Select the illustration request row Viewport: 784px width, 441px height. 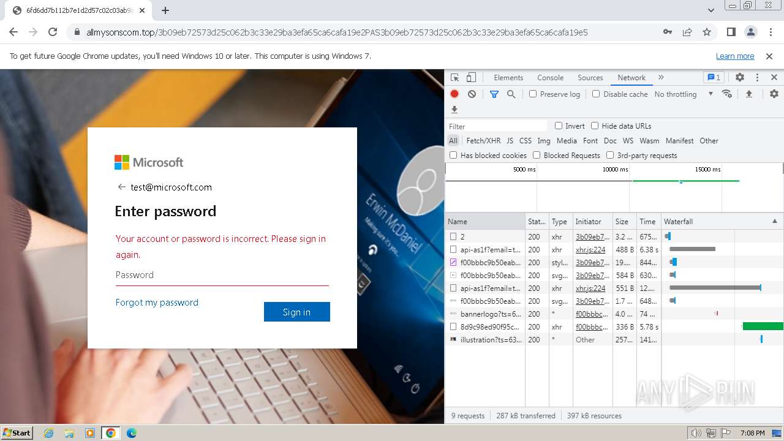click(x=614, y=339)
